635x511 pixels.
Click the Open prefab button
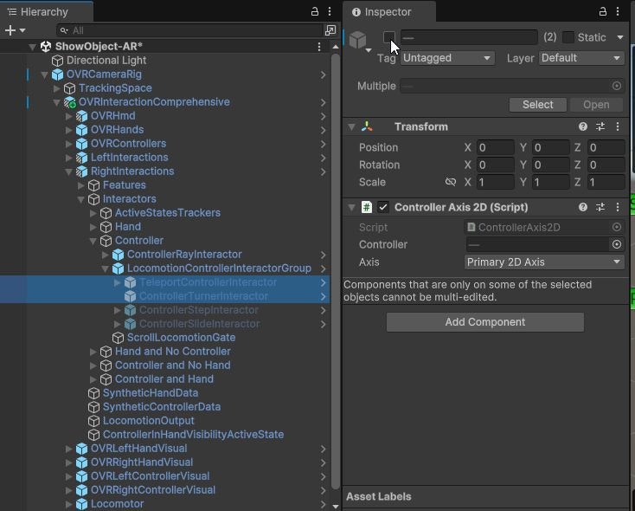click(596, 105)
